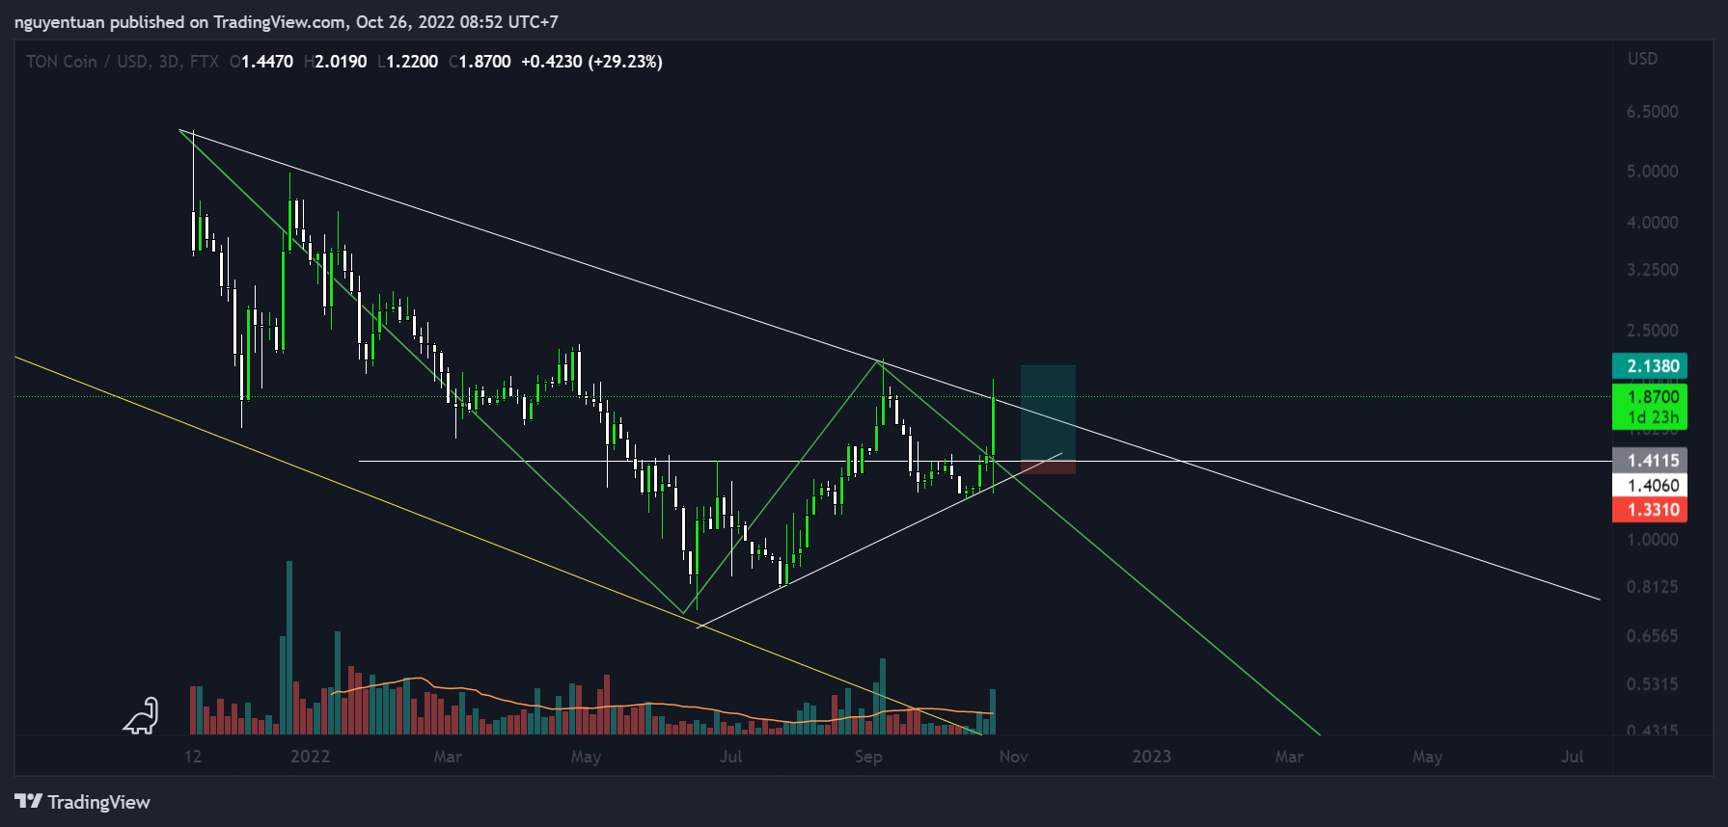Click the 12 date label on time axis
This screenshot has width=1728, height=827.
193,757
